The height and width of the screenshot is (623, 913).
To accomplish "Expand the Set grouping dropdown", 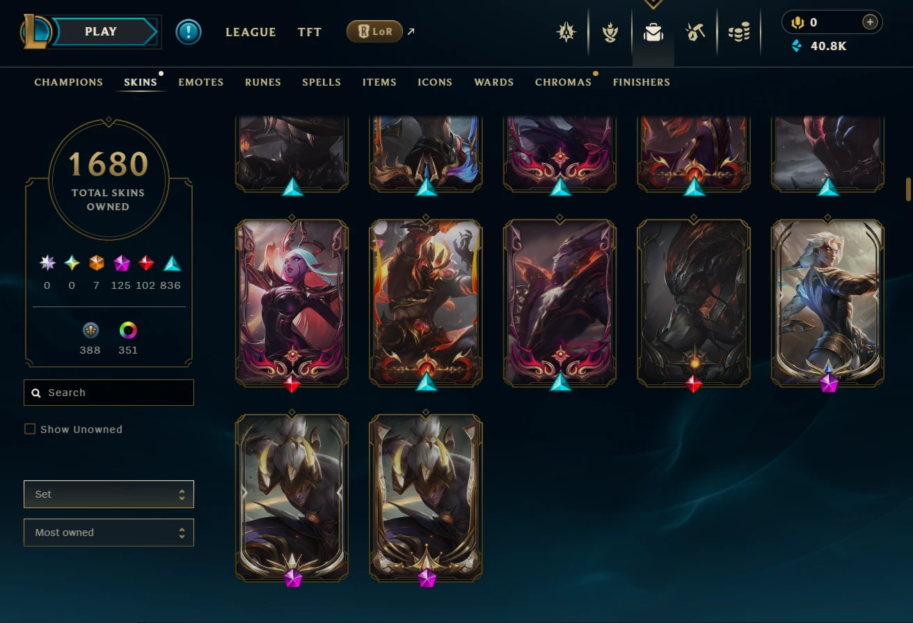I will 109,494.
